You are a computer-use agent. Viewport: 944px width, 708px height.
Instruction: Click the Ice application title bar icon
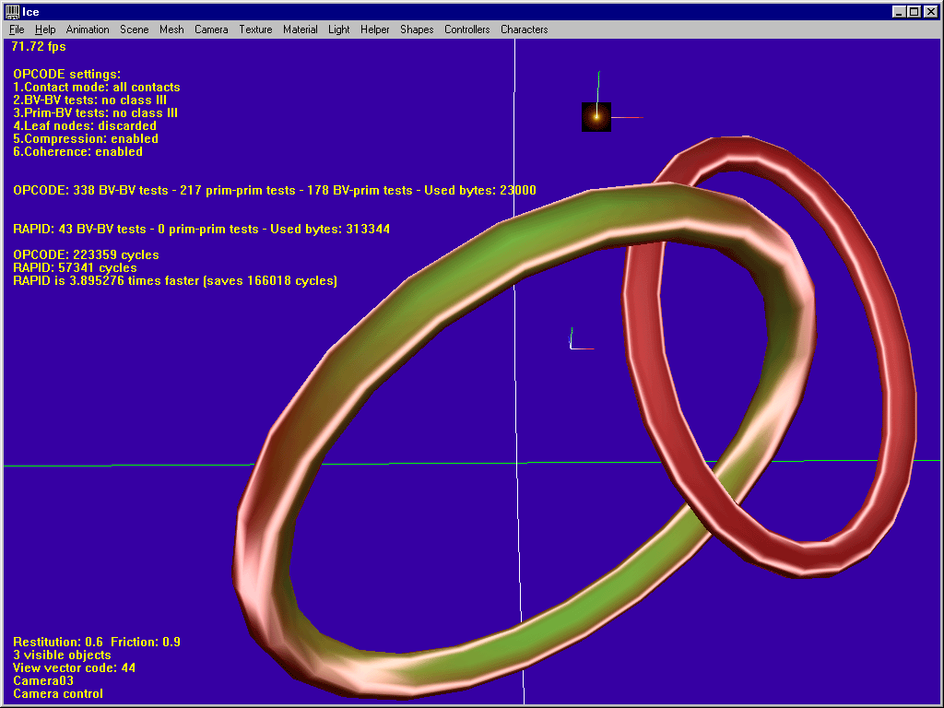click(12, 11)
